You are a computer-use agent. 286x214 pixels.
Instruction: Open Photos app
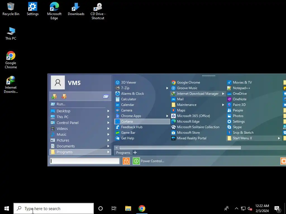click(x=254, y=116)
